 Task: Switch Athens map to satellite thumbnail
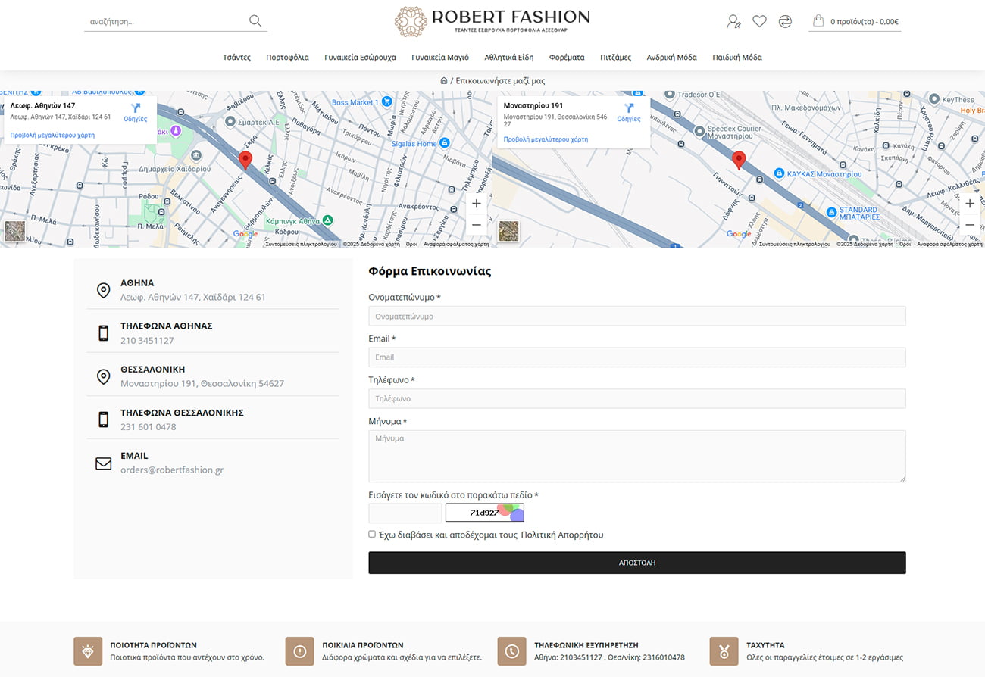point(14,231)
